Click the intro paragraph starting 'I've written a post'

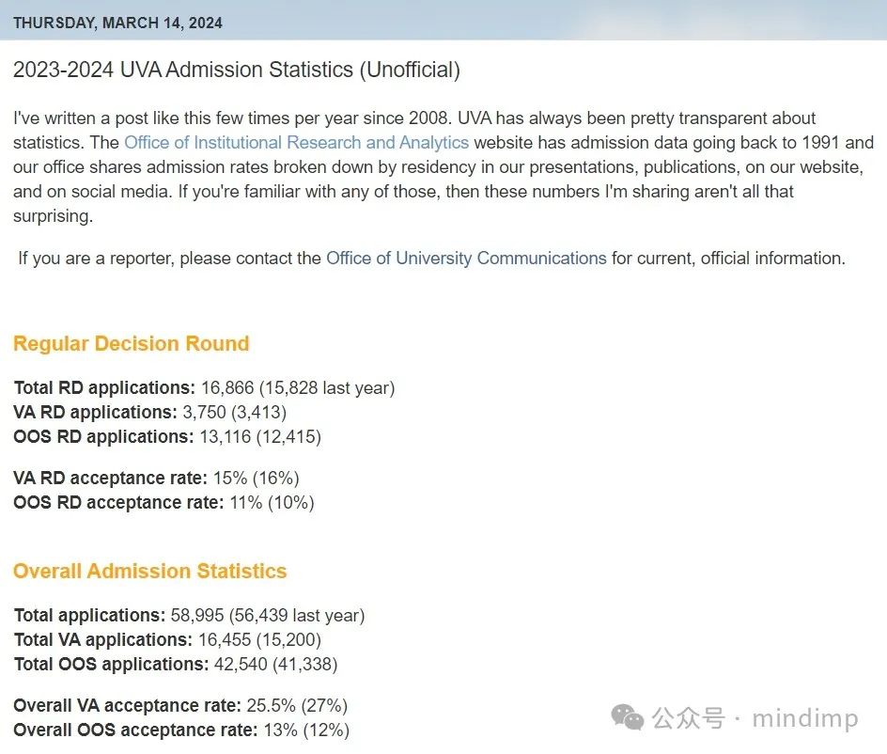coord(443,167)
